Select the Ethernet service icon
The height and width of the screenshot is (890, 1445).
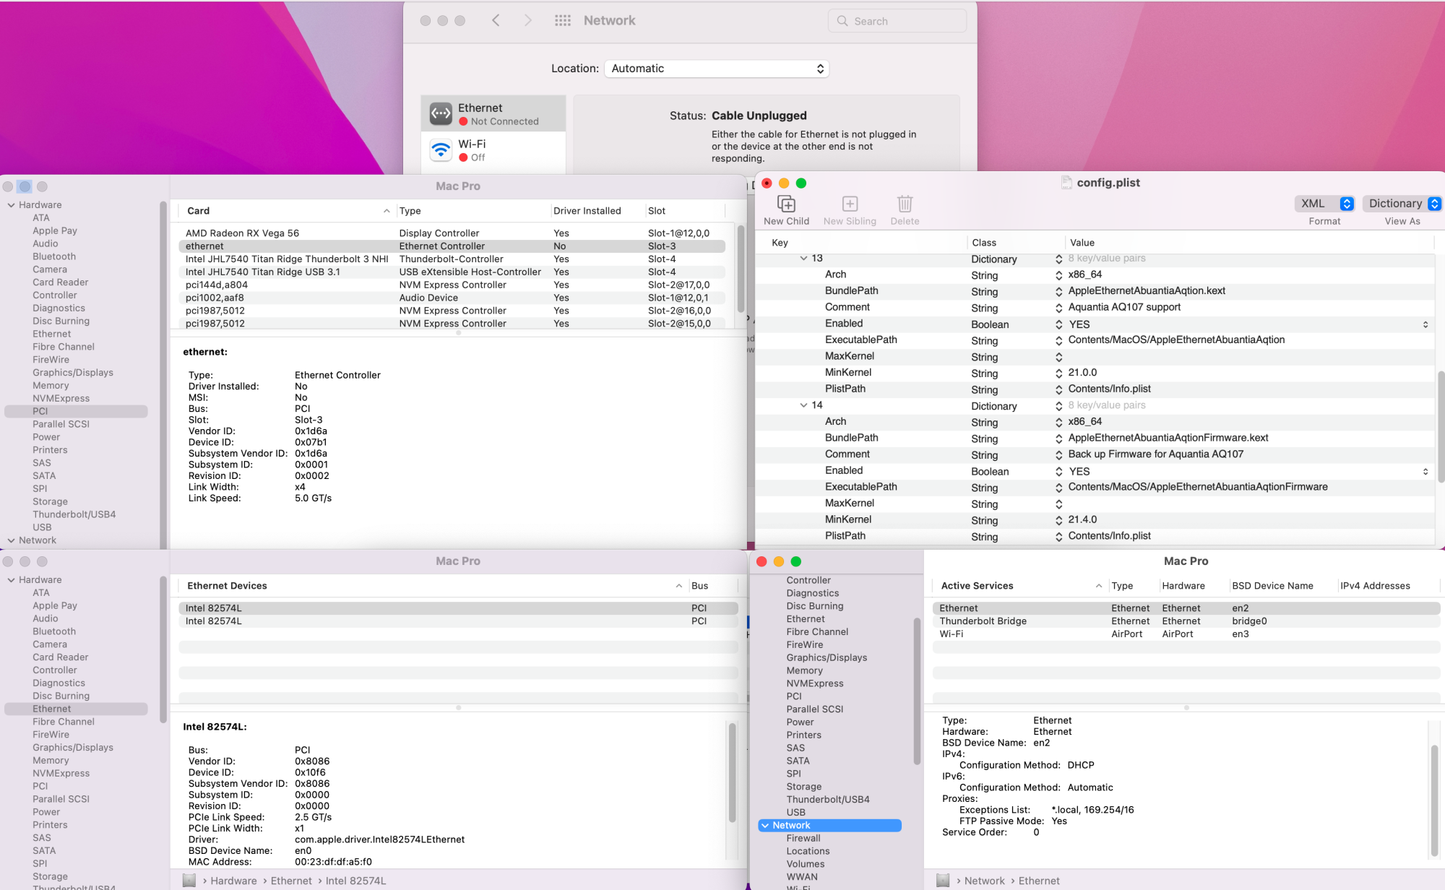point(441,113)
